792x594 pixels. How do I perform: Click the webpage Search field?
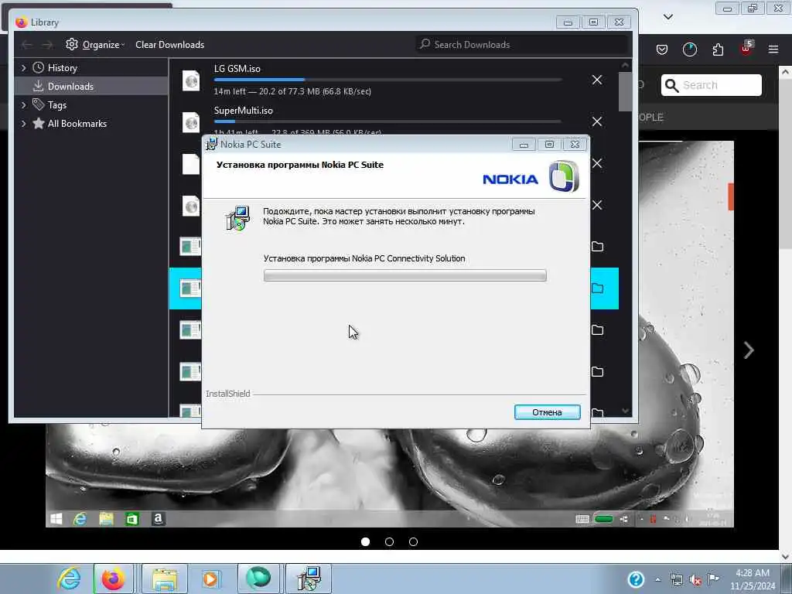coord(712,85)
